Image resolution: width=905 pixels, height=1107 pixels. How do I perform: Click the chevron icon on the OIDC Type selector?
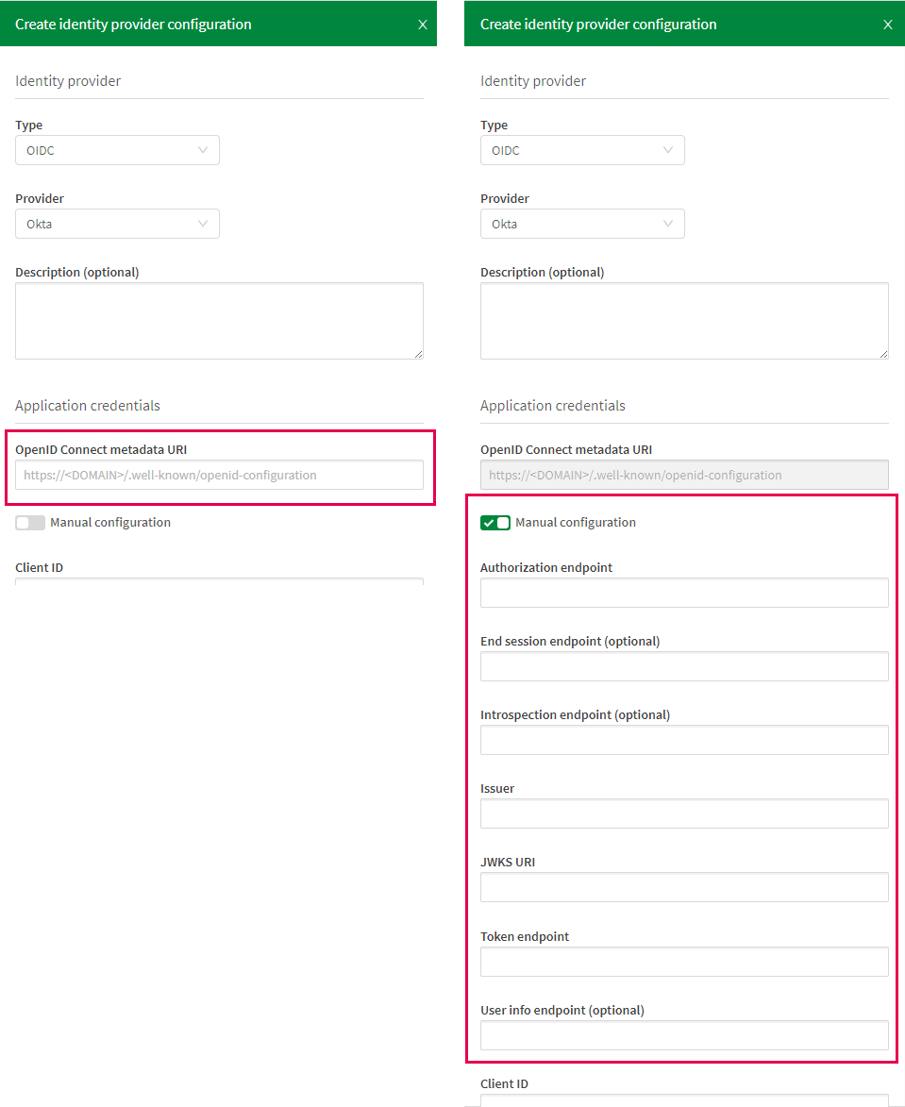[x=203, y=150]
